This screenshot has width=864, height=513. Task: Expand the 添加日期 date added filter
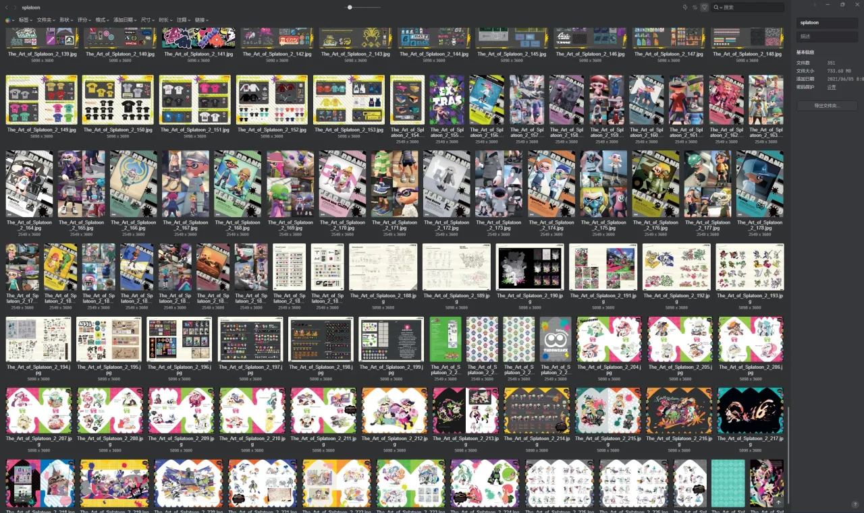point(125,20)
